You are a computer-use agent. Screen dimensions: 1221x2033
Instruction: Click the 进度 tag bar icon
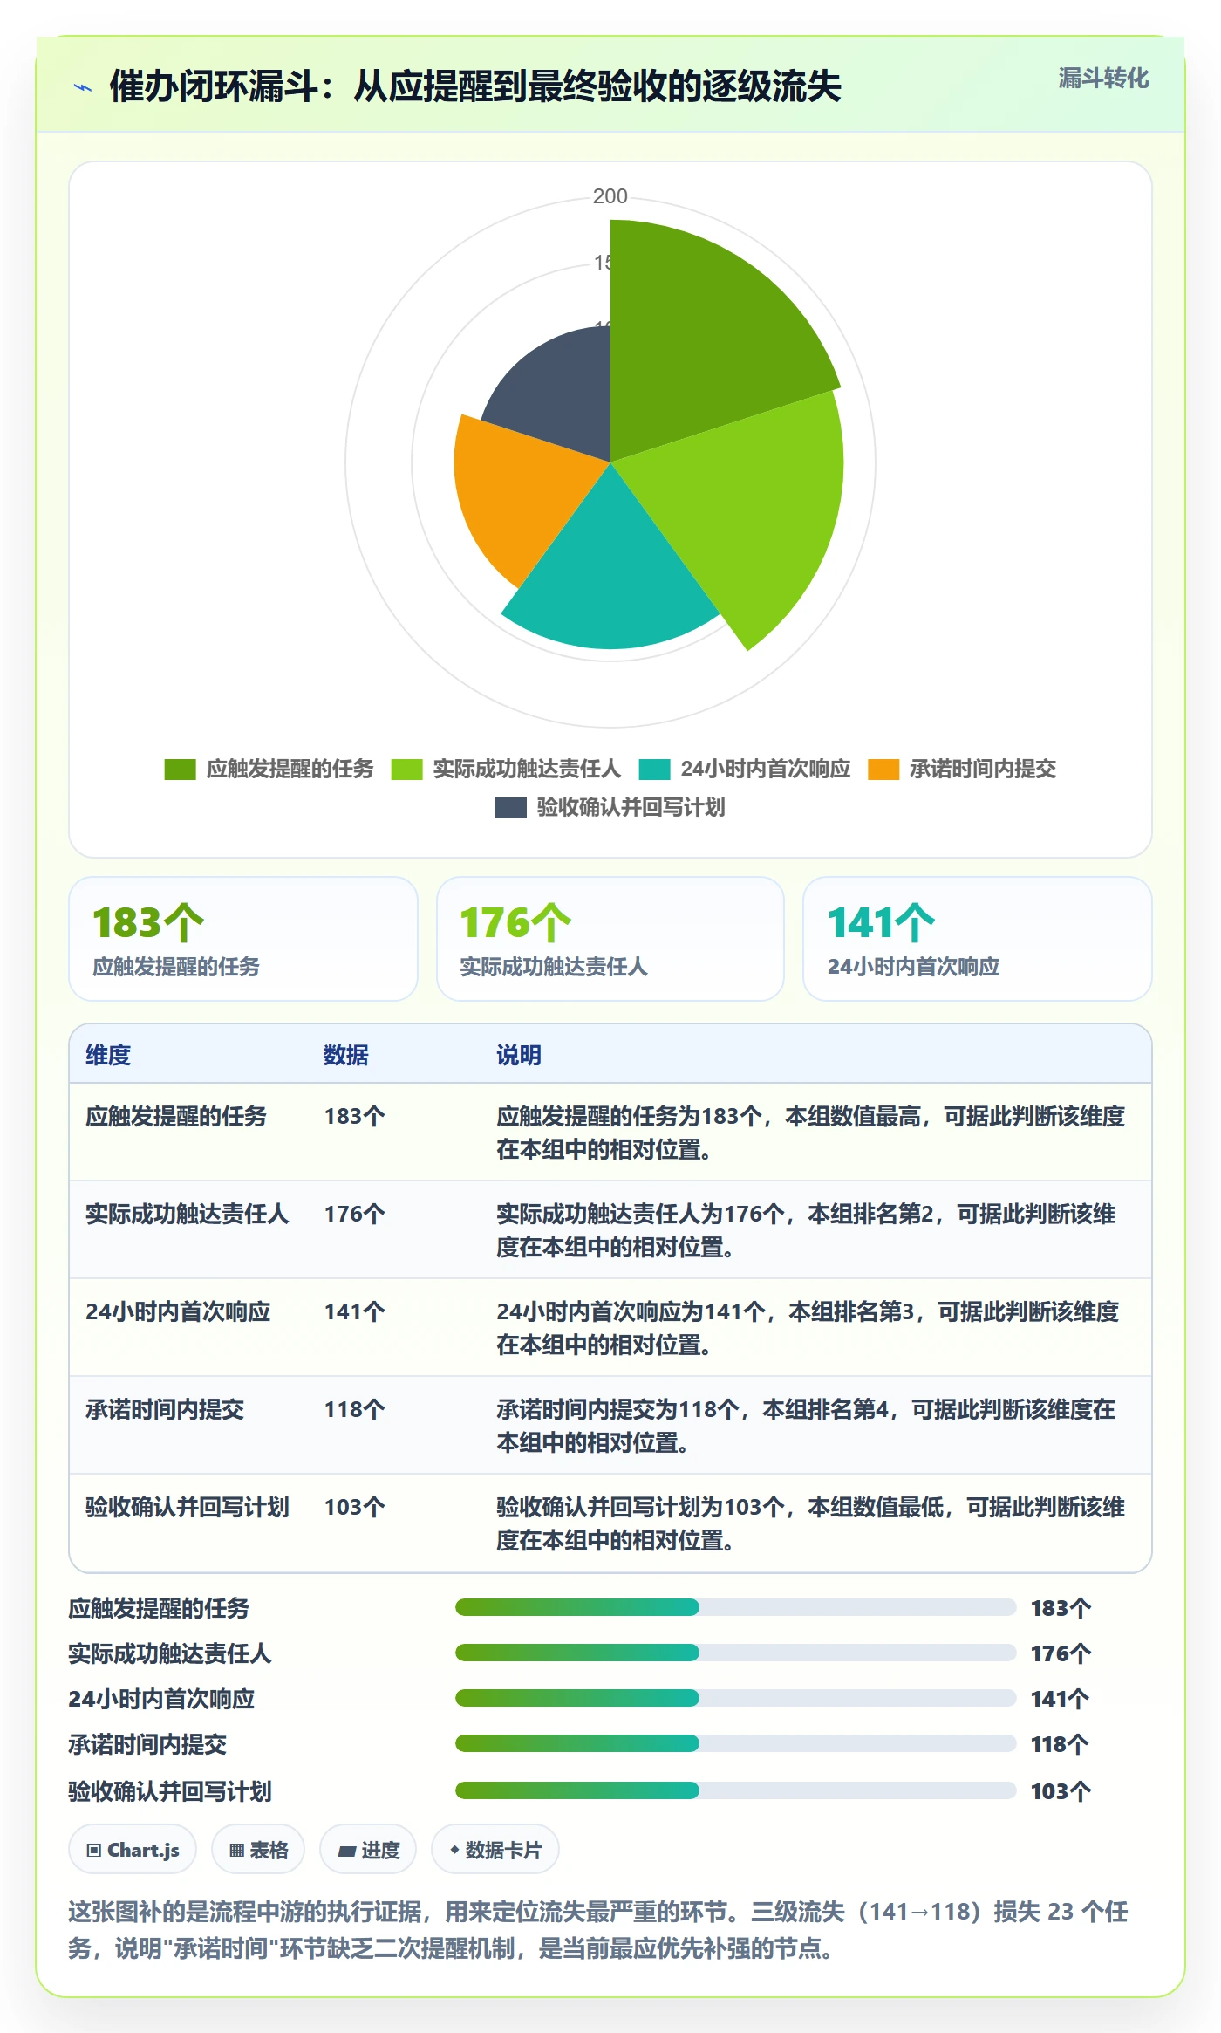(347, 1850)
